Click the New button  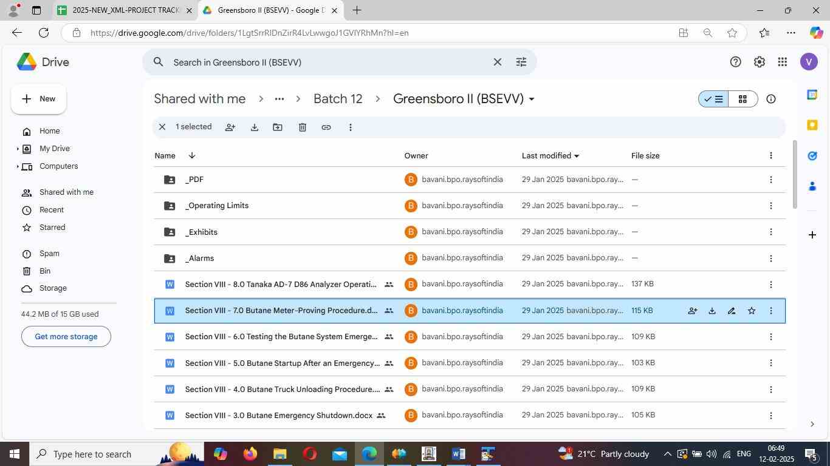tap(38, 99)
